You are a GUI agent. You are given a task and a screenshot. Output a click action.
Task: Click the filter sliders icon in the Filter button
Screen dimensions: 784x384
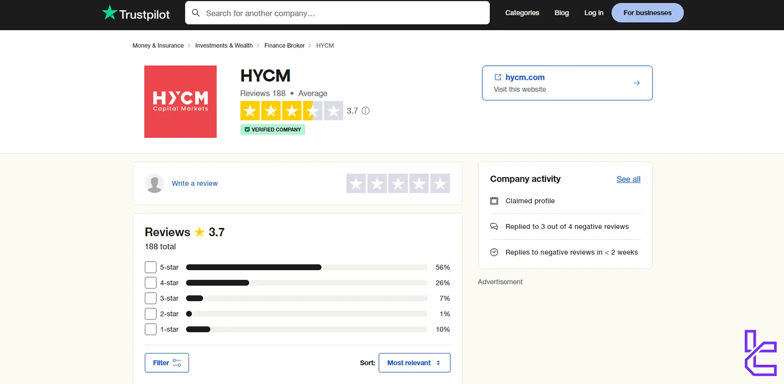pyautogui.click(x=177, y=363)
